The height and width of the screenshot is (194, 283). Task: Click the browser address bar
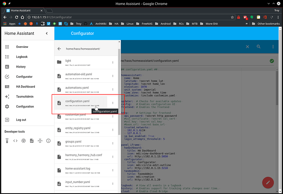(131, 17)
